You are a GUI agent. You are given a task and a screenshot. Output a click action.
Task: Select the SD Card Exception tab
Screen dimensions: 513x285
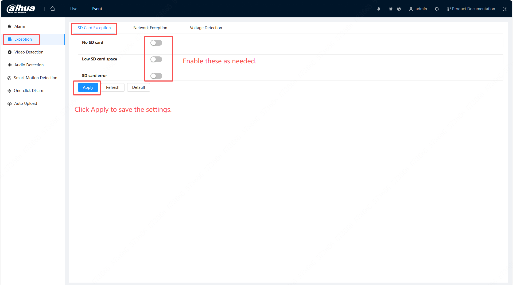coord(94,28)
